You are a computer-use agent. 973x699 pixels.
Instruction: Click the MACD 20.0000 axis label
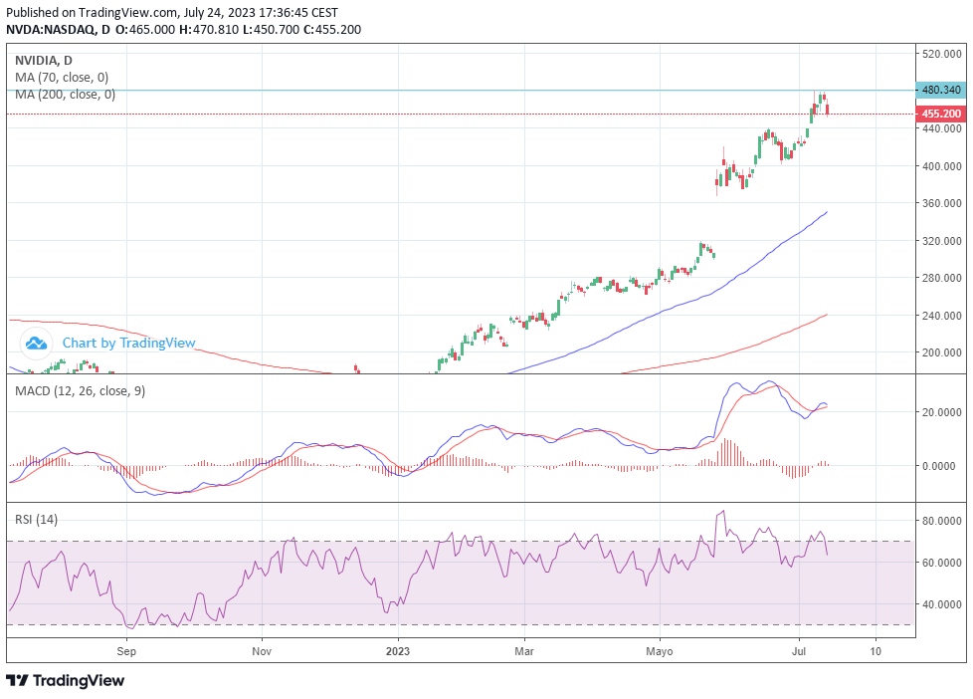(942, 412)
